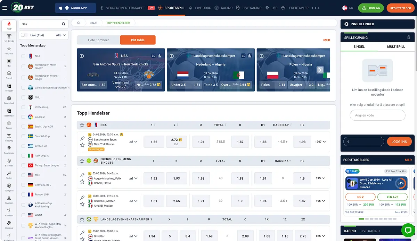Open the hamburger menu icon
Screen dimensions: 417x241
point(5,8)
